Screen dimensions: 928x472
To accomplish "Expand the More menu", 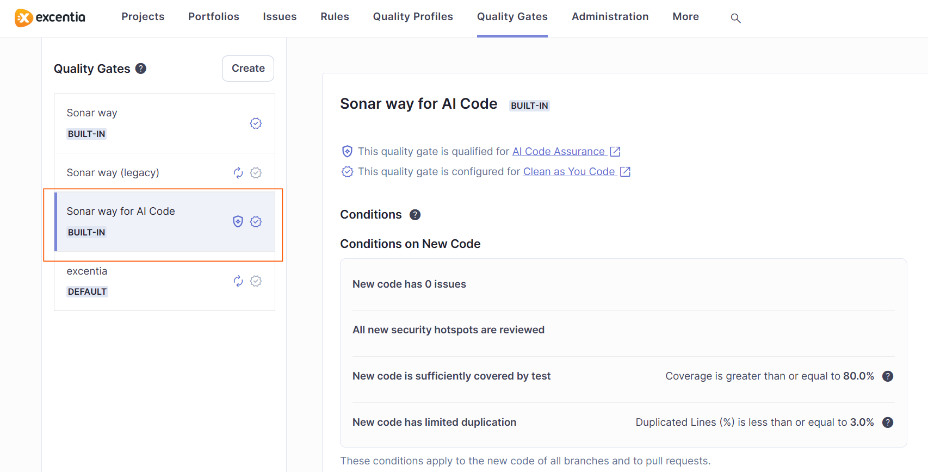I will pyautogui.click(x=686, y=17).
